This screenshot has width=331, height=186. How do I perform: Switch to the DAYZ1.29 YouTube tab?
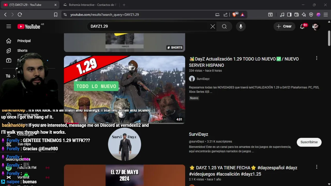click(x=30, y=5)
